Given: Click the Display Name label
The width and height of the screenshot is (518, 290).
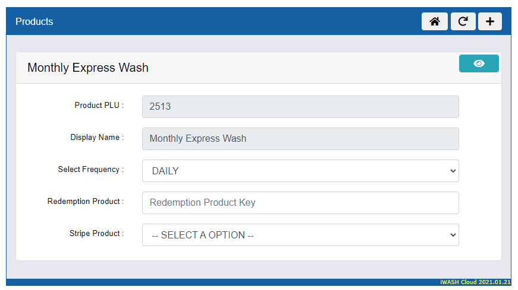Looking at the screenshot, I should [97, 138].
